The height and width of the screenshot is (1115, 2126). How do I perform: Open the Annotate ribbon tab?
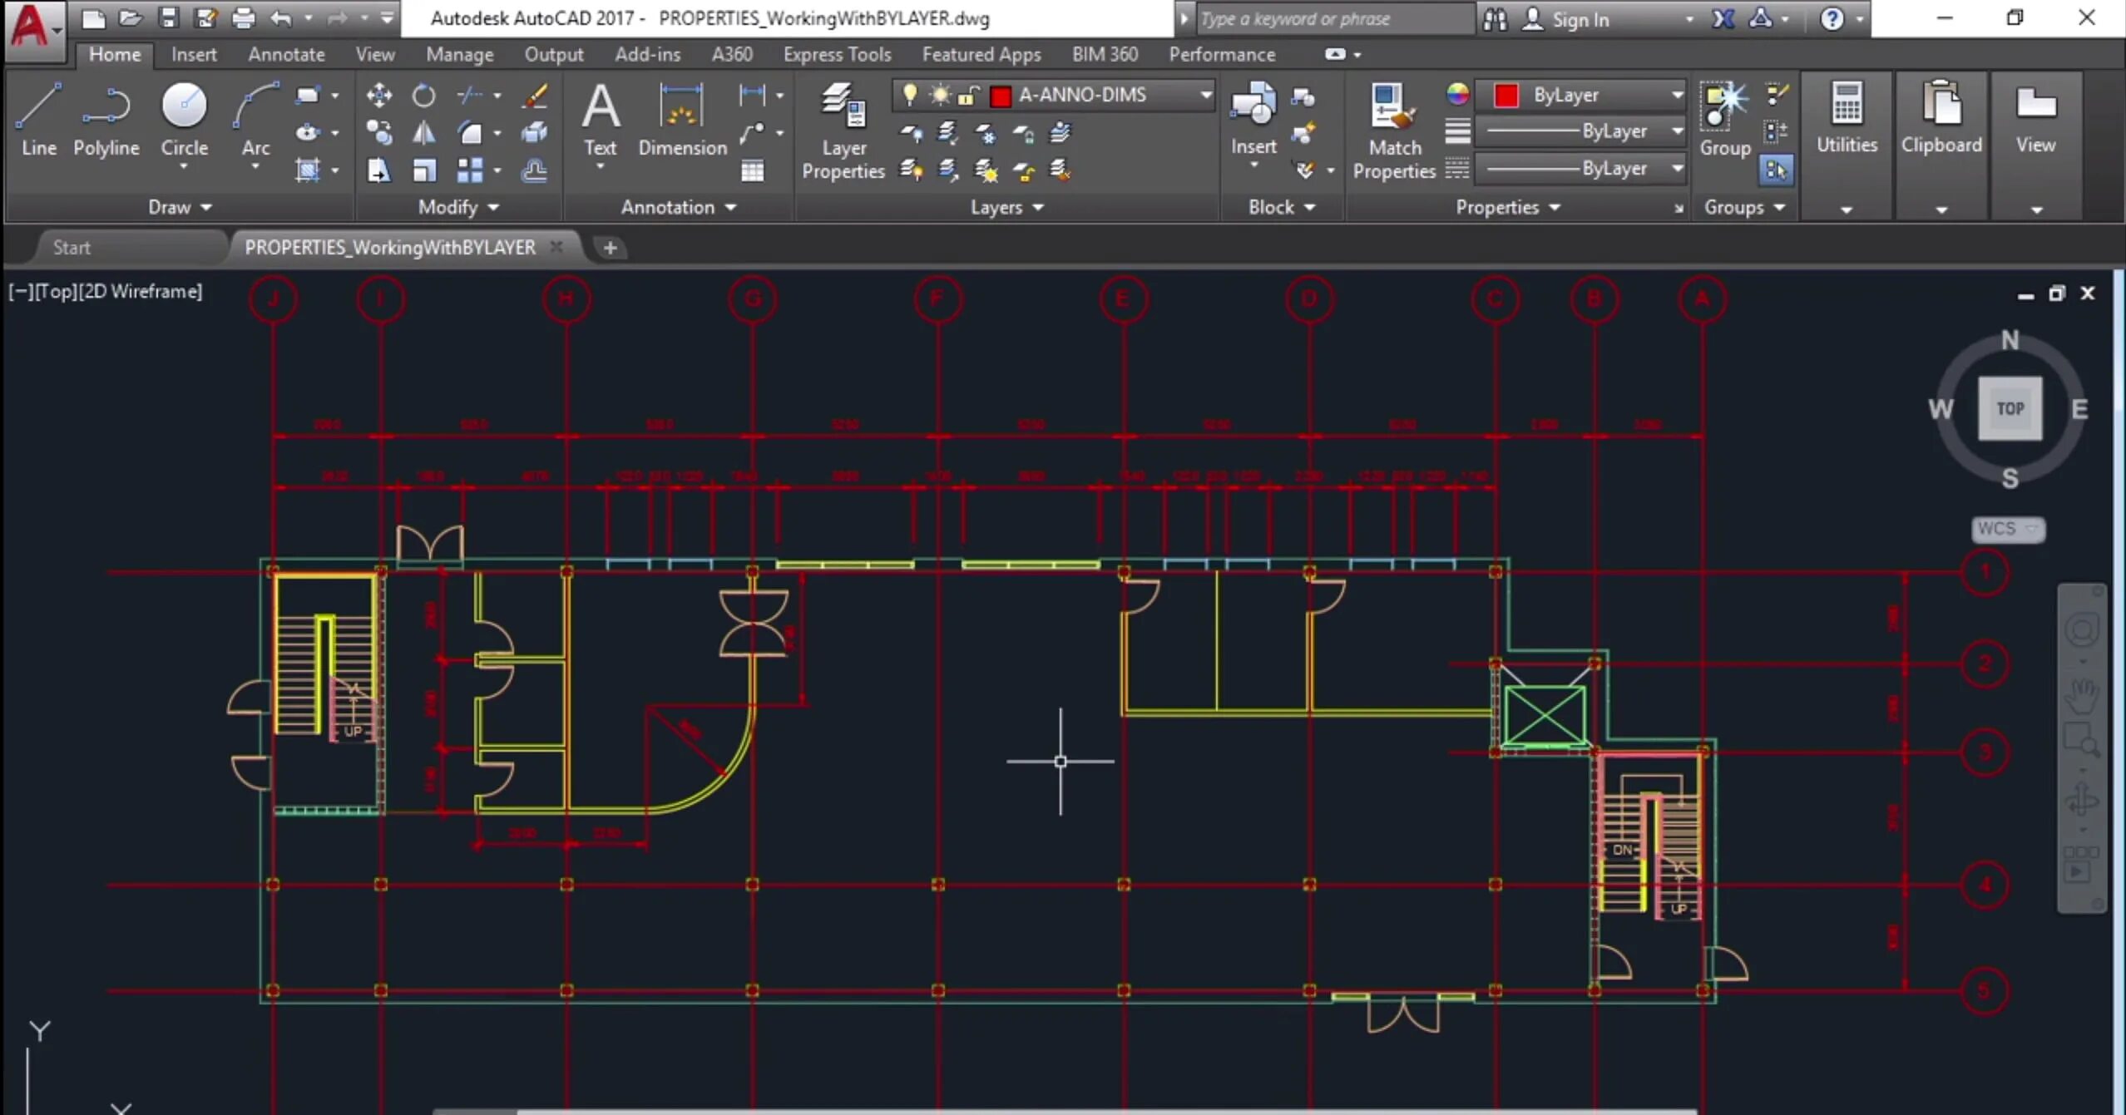(285, 54)
